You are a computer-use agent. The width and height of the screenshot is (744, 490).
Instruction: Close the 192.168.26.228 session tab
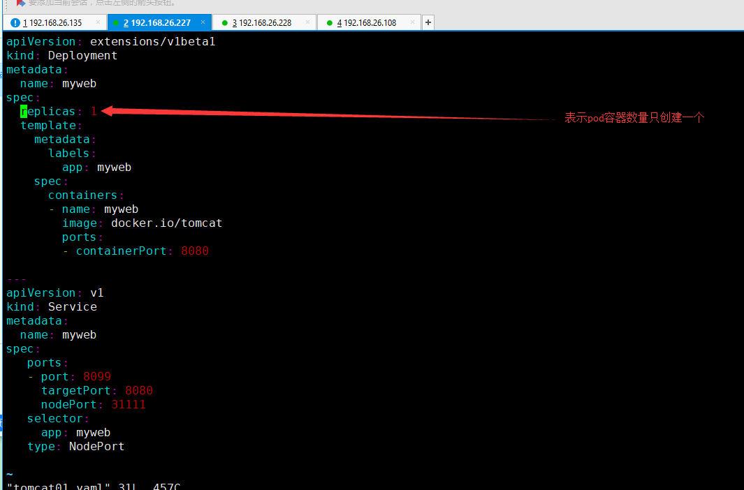(x=307, y=22)
